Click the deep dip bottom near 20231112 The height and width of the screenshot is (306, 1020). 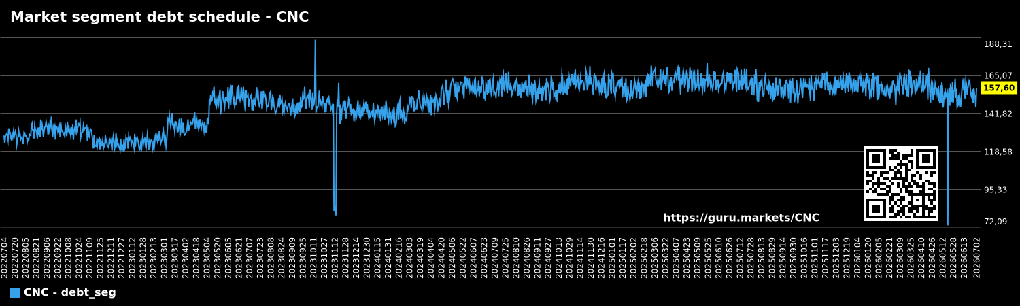tap(335, 214)
